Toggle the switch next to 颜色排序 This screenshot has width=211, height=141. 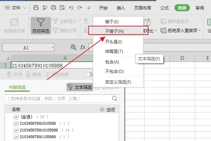tap(89, 74)
